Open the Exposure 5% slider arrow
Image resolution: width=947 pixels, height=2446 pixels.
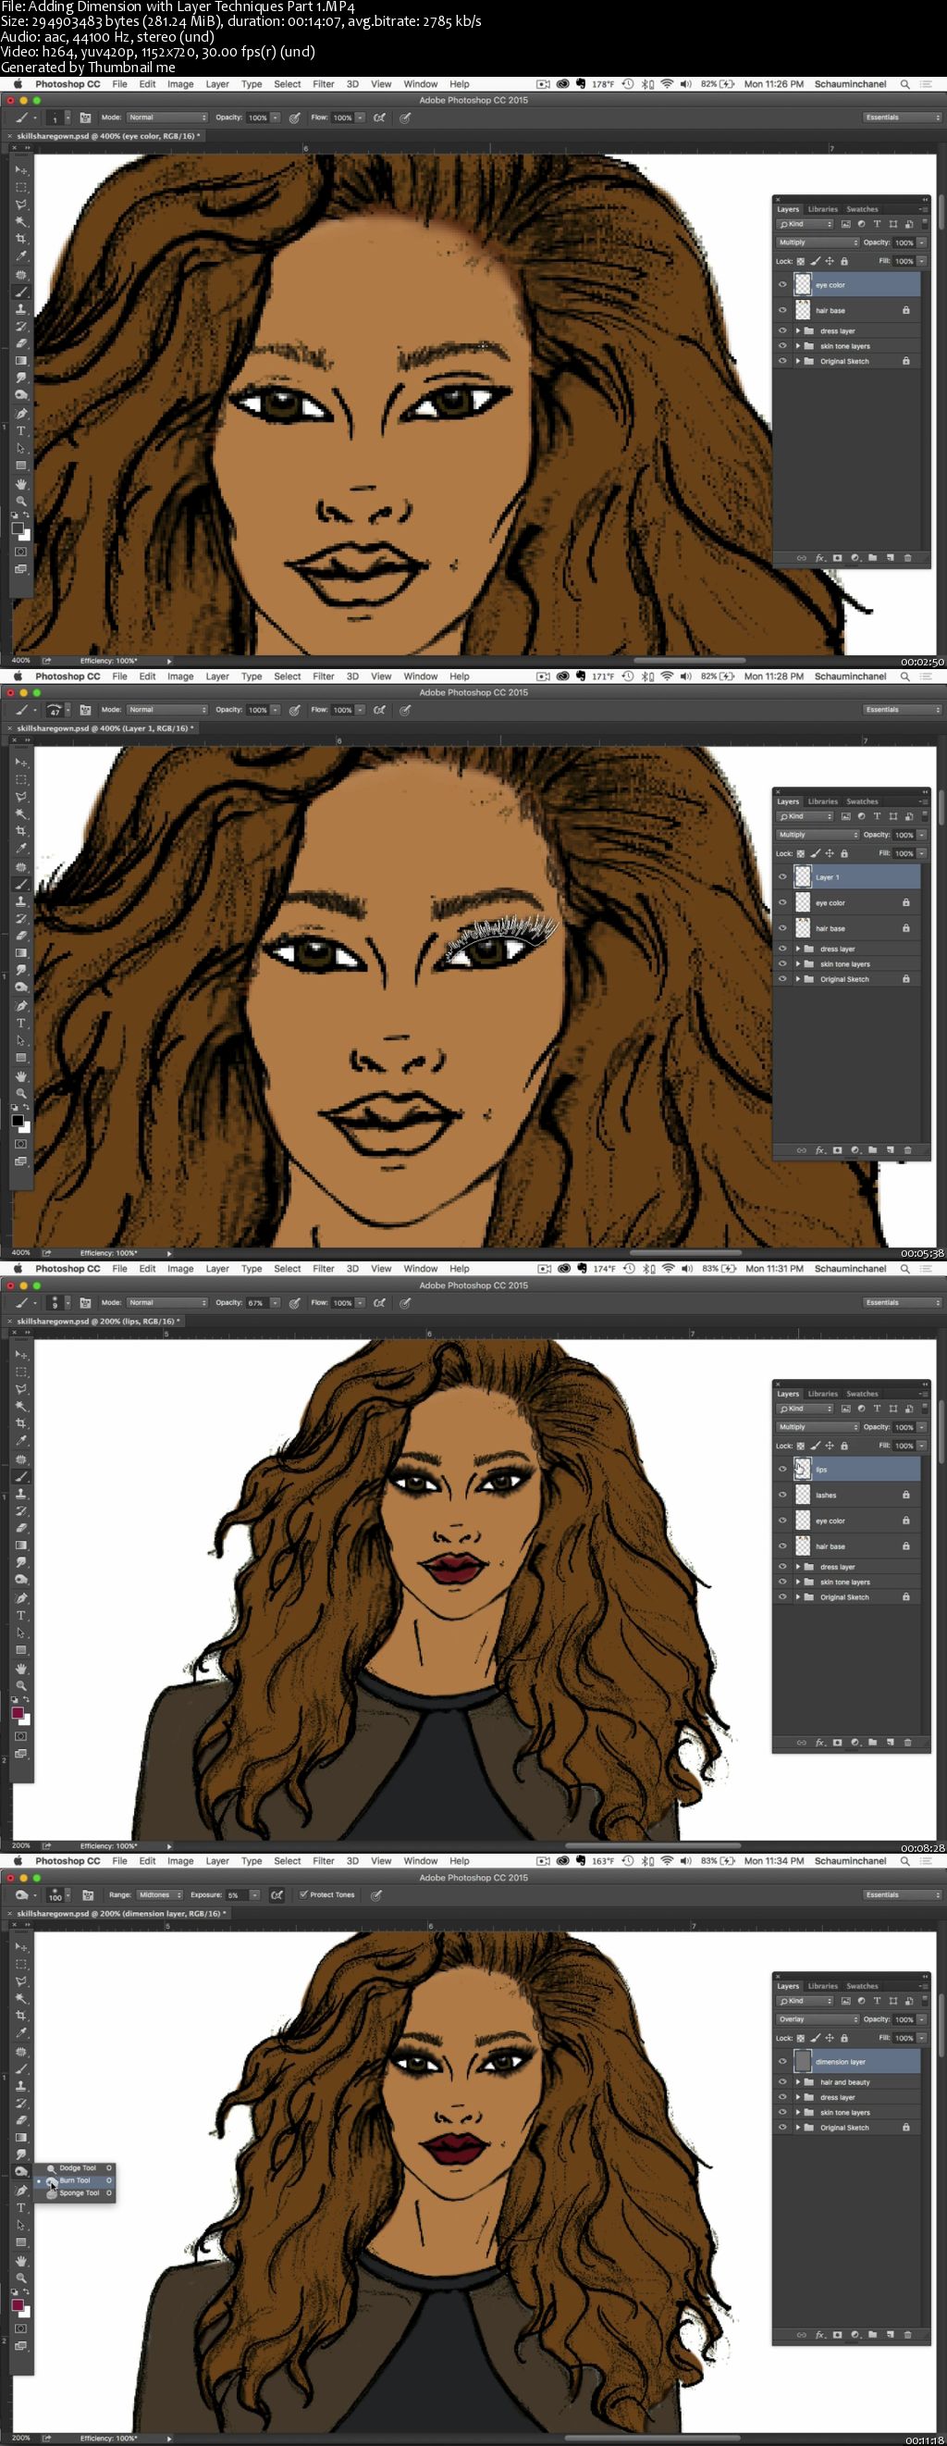click(254, 1894)
